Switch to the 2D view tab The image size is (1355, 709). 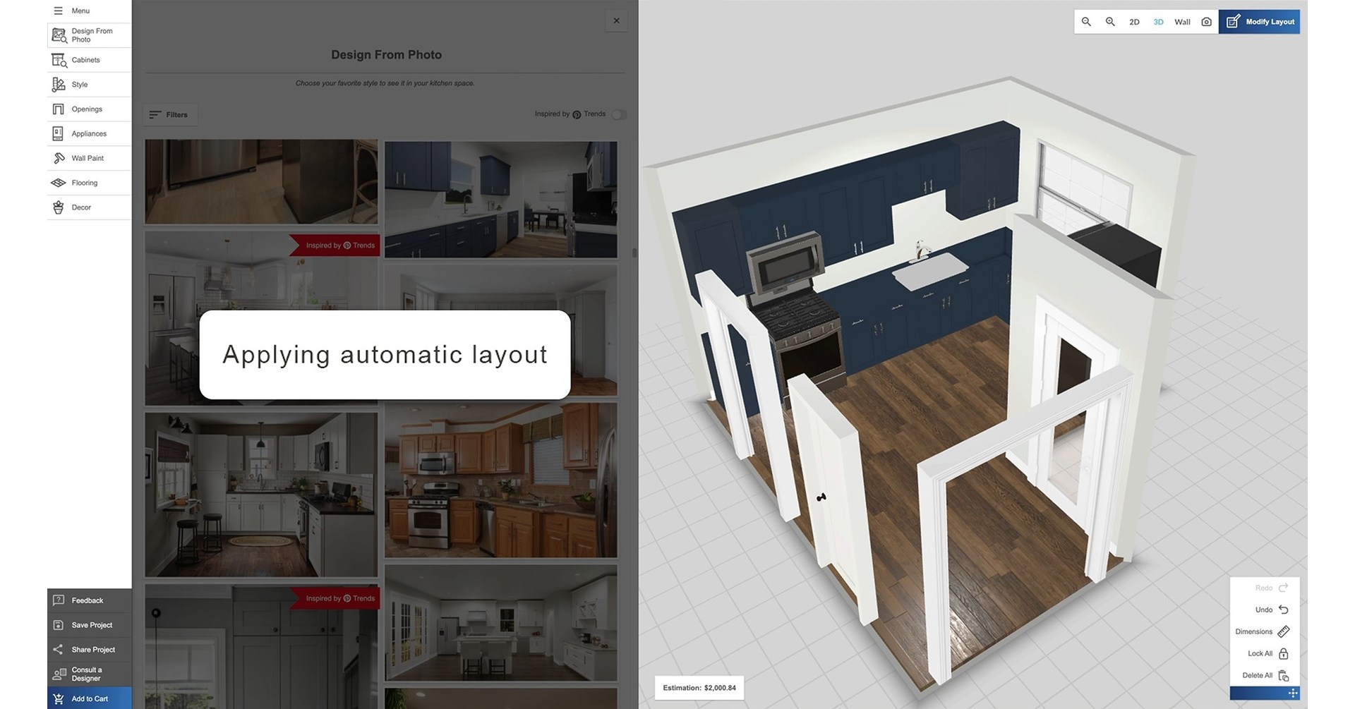pos(1134,21)
